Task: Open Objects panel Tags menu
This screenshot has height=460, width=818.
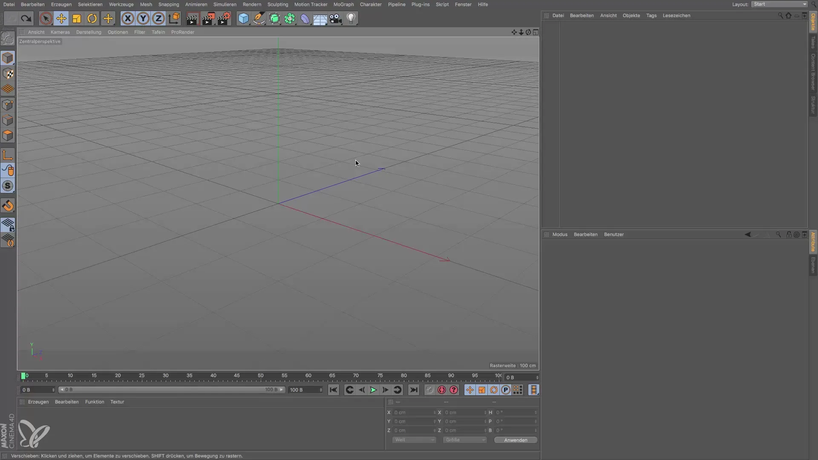Action: tap(651, 15)
